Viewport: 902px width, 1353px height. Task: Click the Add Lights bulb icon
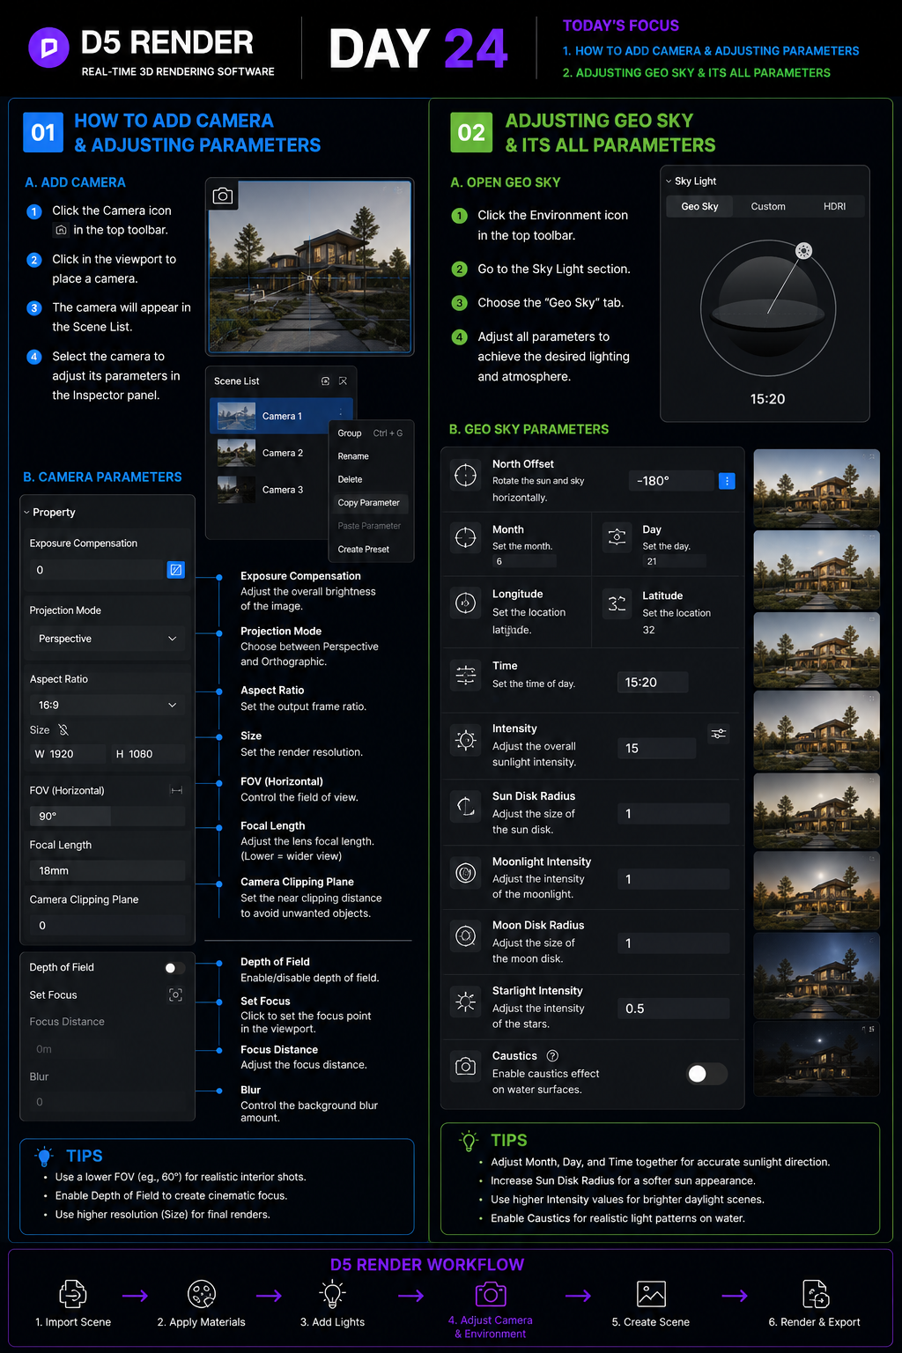click(x=332, y=1294)
